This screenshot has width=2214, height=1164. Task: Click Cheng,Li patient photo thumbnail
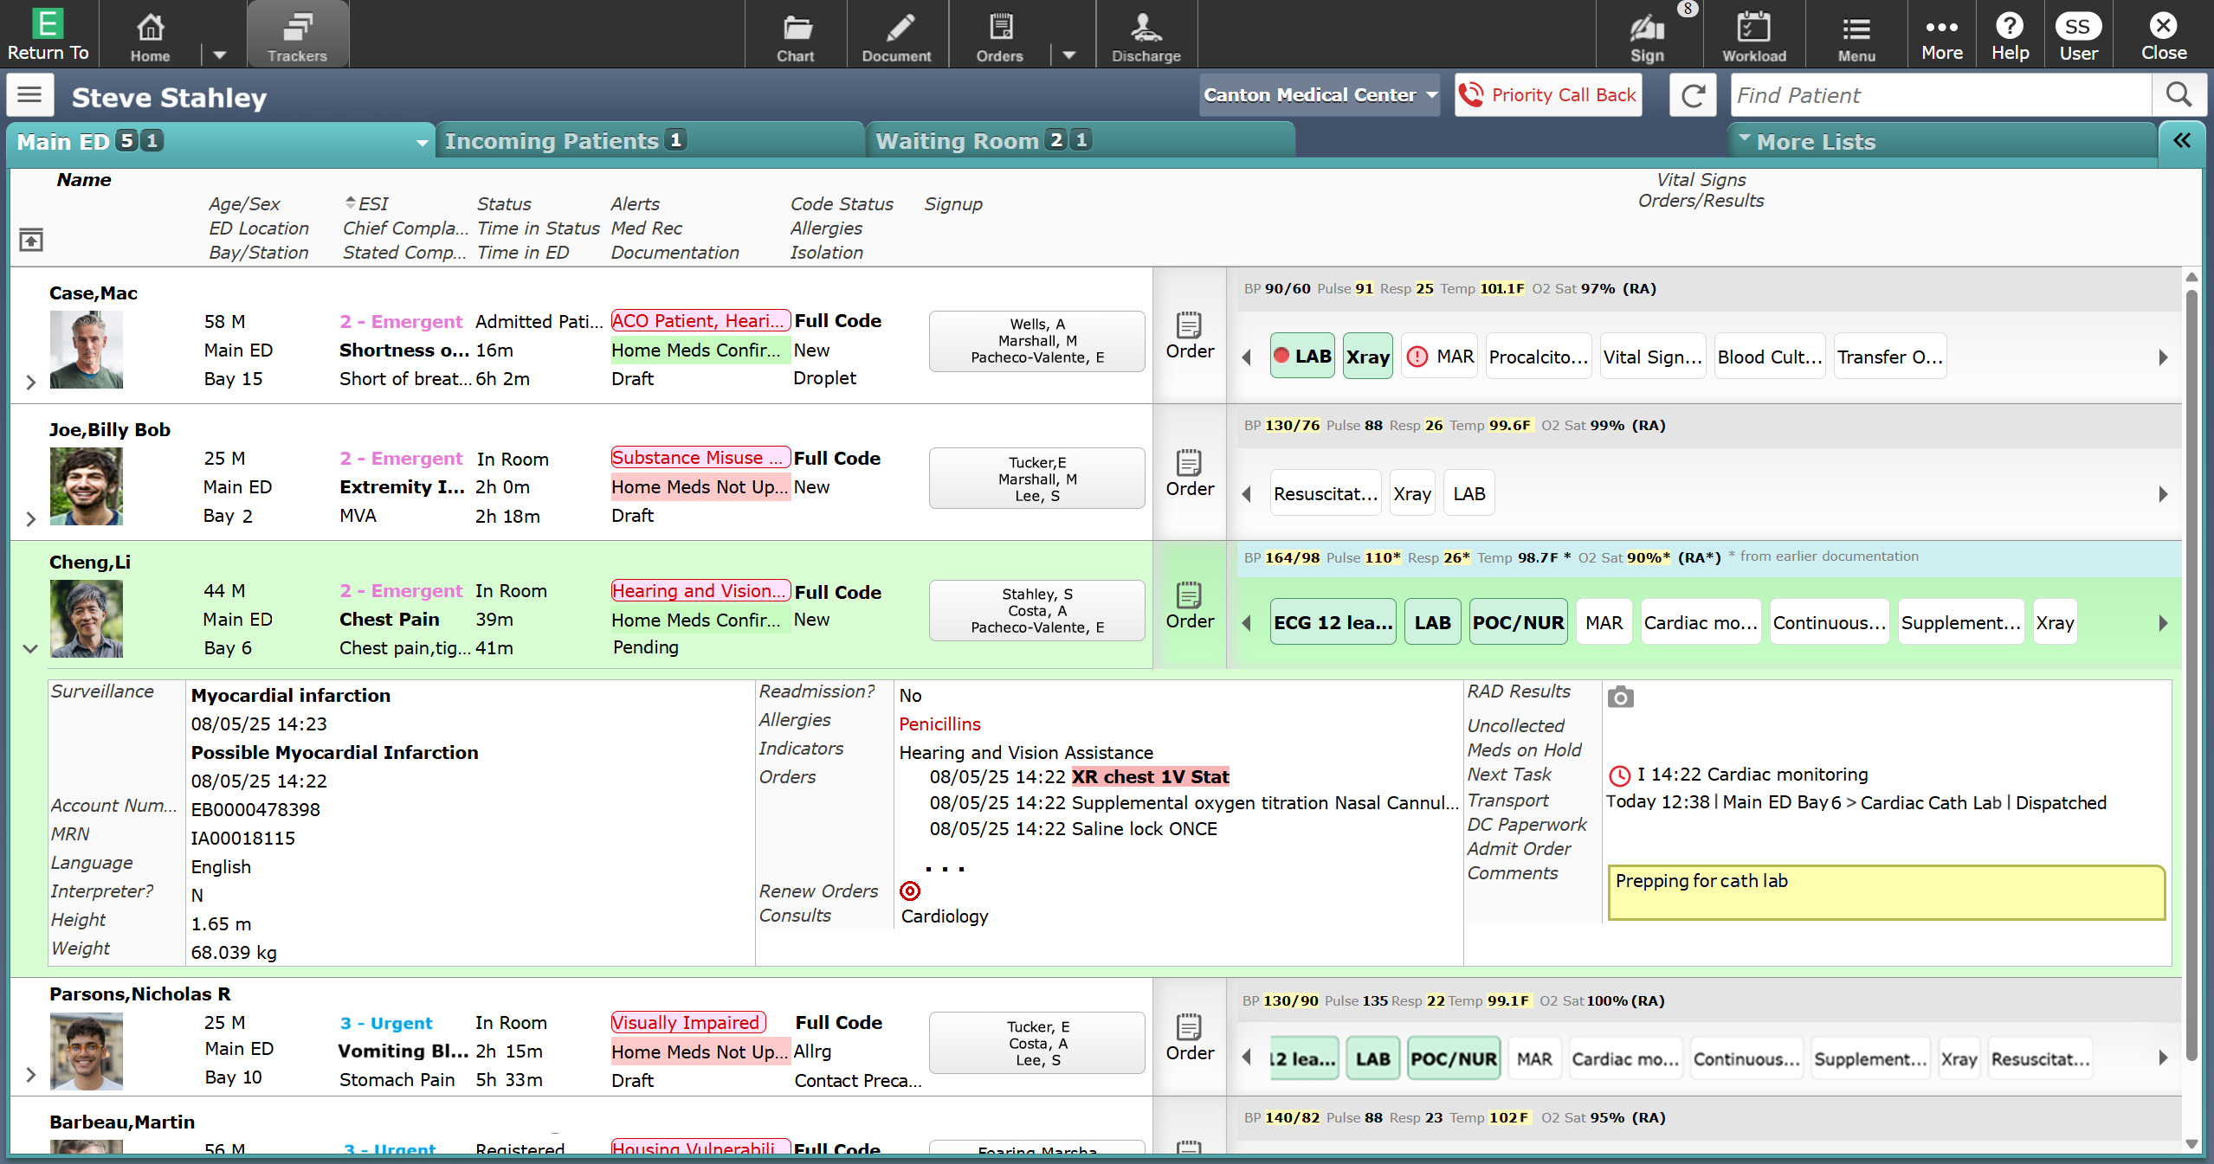point(87,619)
